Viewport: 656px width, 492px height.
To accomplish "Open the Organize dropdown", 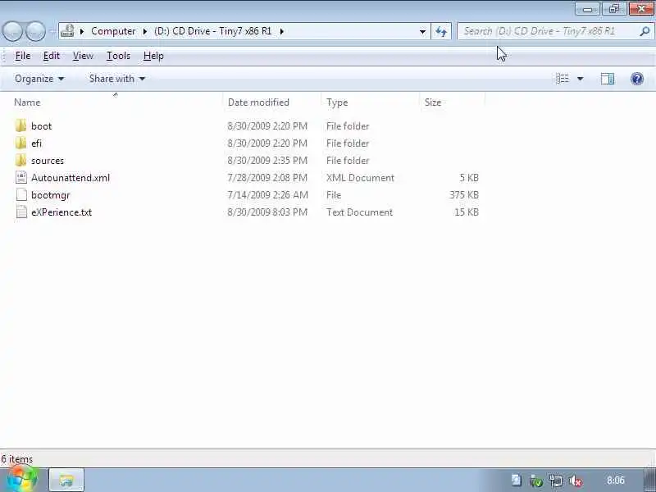I will (x=39, y=79).
